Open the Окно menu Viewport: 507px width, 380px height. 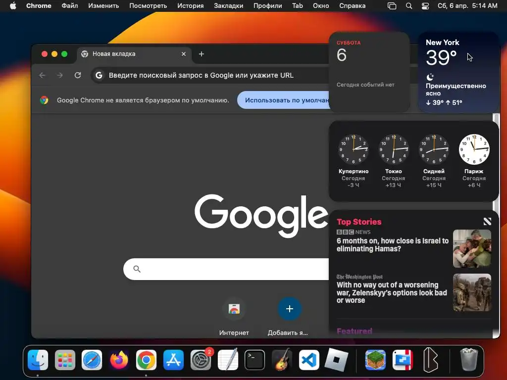pos(321,6)
